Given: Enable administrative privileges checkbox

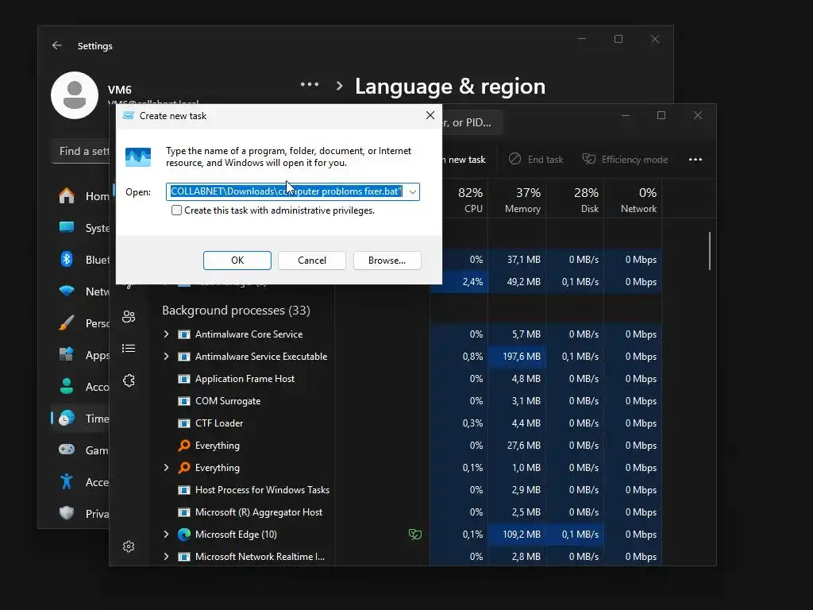Looking at the screenshot, I should point(177,210).
